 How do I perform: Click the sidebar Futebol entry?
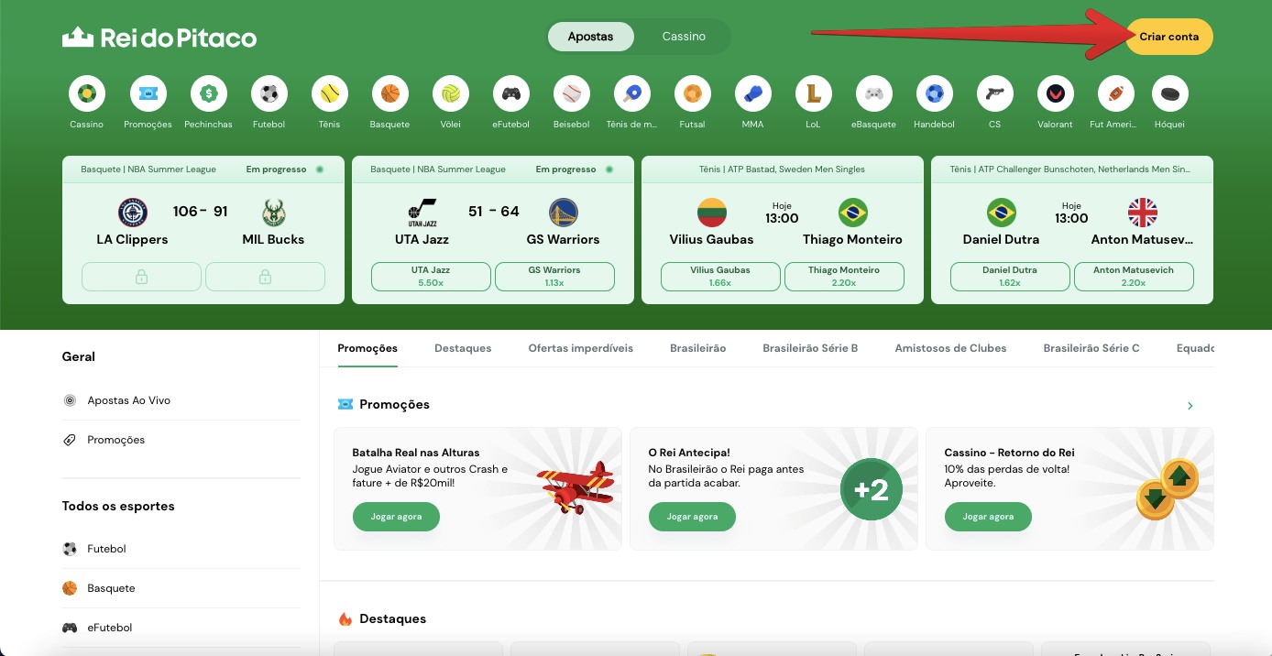click(181, 549)
